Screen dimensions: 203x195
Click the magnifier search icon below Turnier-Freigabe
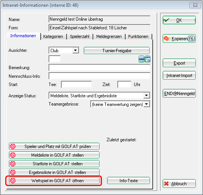(148, 59)
